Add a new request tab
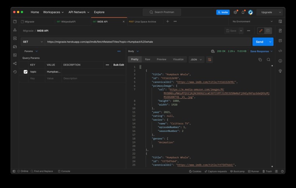Viewport: 296px width, 188px height. (x=167, y=22)
